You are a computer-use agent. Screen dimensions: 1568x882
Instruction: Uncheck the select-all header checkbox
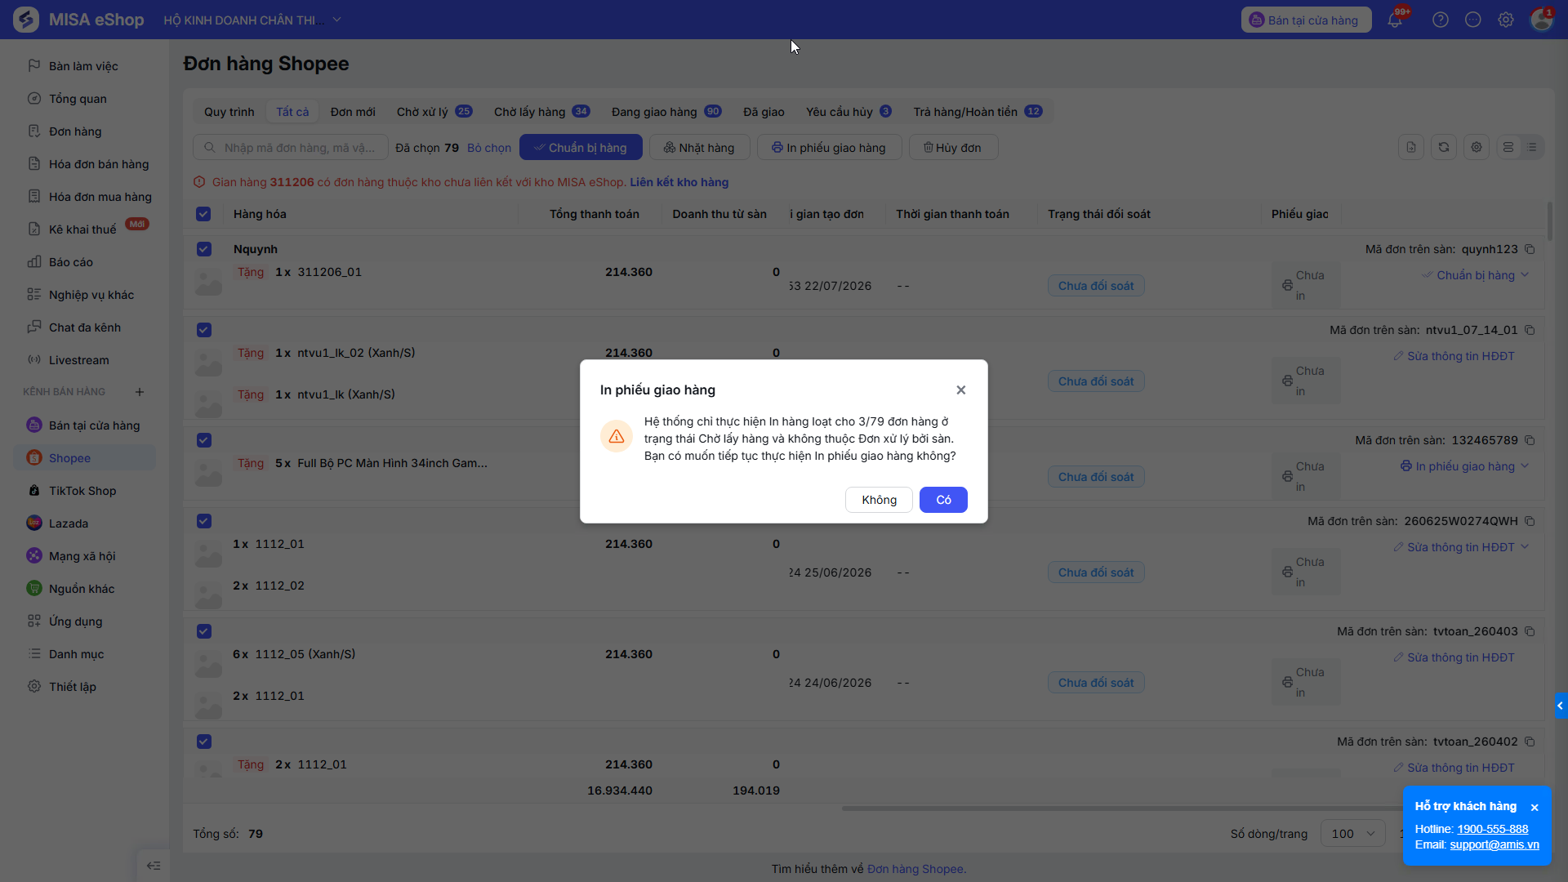pos(203,214)
